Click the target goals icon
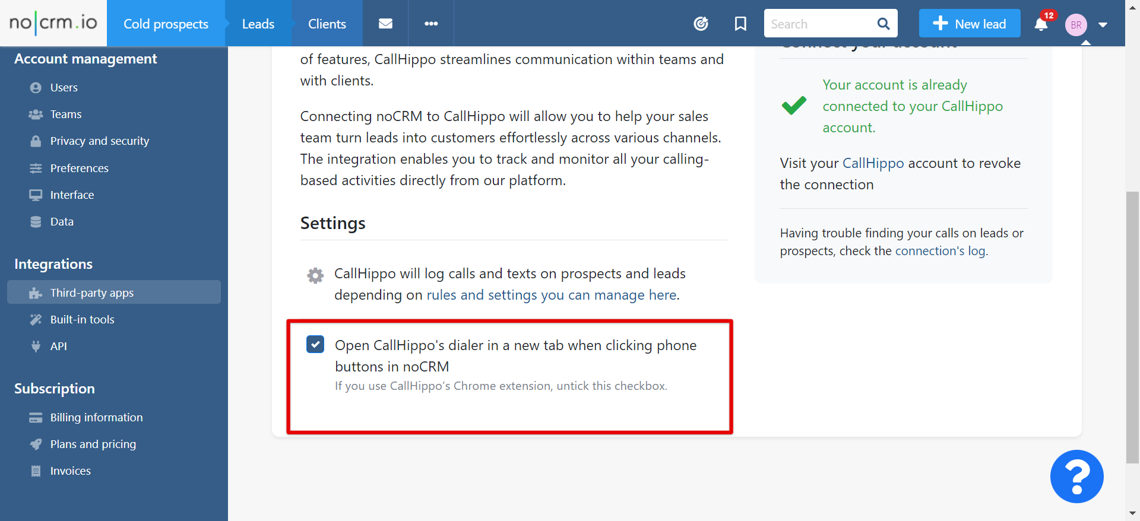This screenshot has height=521, width=1140. 701,24
